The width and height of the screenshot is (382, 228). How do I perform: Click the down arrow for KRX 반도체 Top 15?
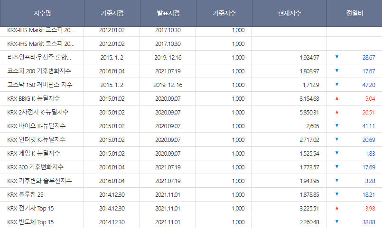click(x=337, y=221)
